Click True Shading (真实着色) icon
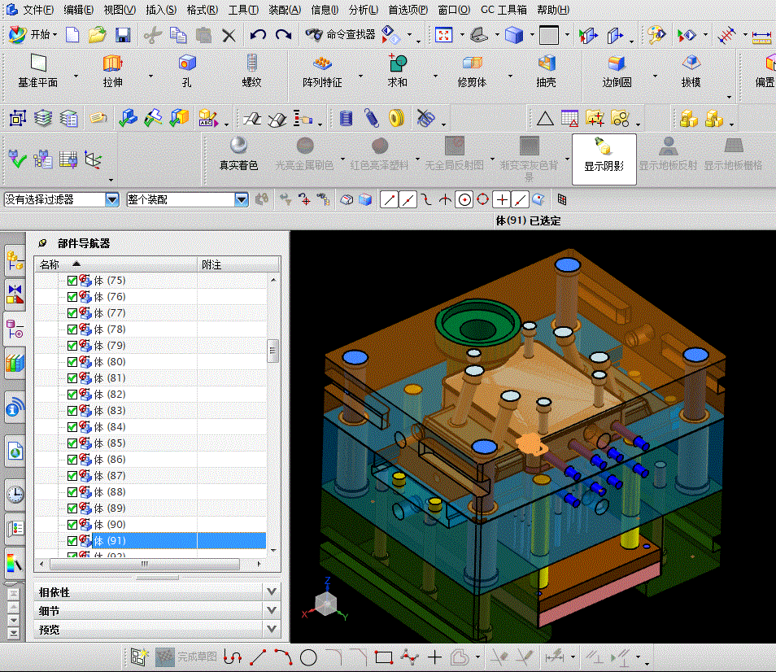Image resolution: width=776 pixels, height=672 pixels. (x=239, y=154)
